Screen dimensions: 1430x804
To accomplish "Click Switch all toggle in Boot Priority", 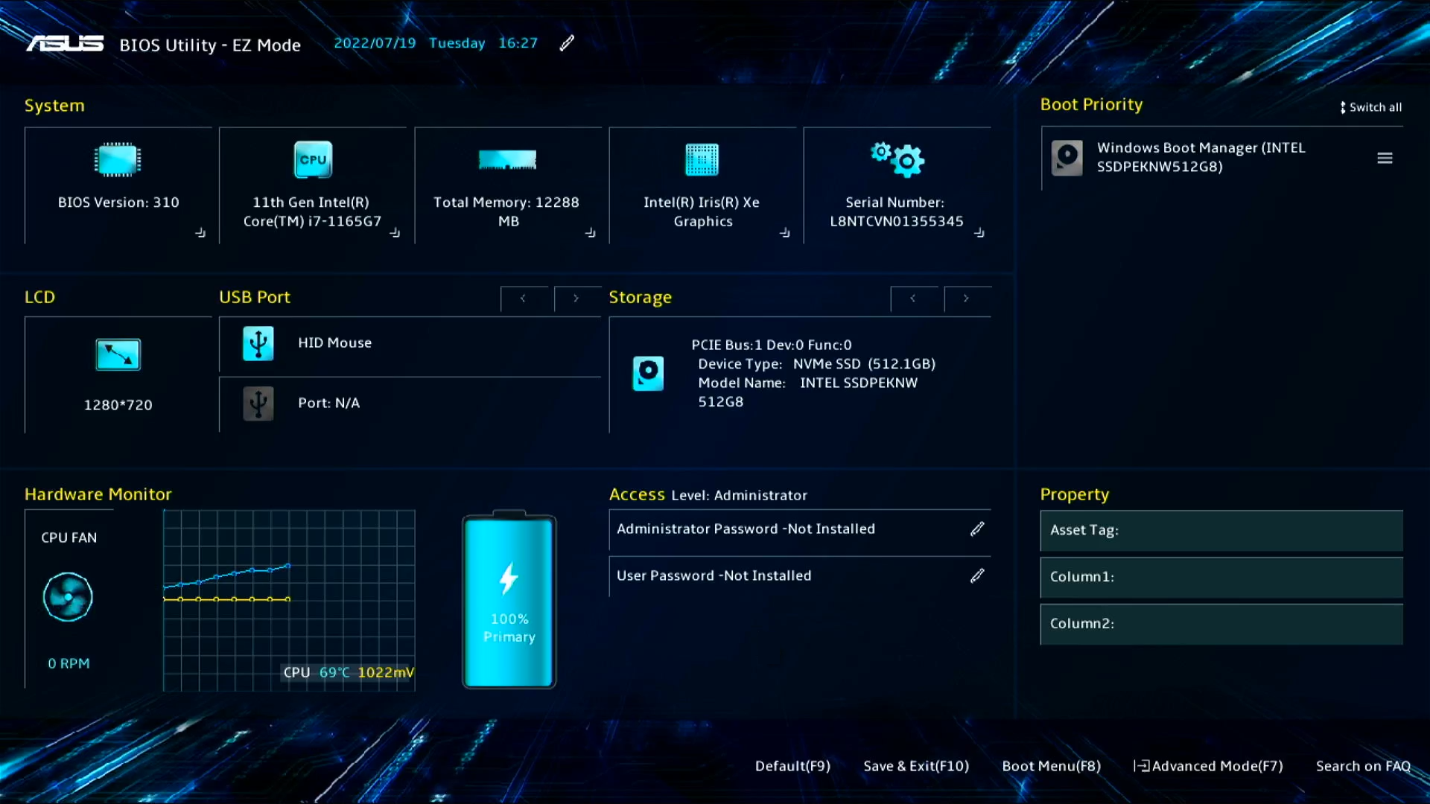I will (x=1370, y=107).
